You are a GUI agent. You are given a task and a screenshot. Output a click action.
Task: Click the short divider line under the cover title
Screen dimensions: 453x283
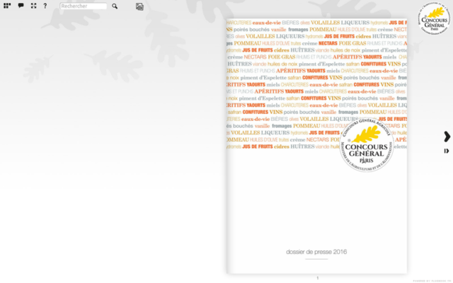point(316,260)
